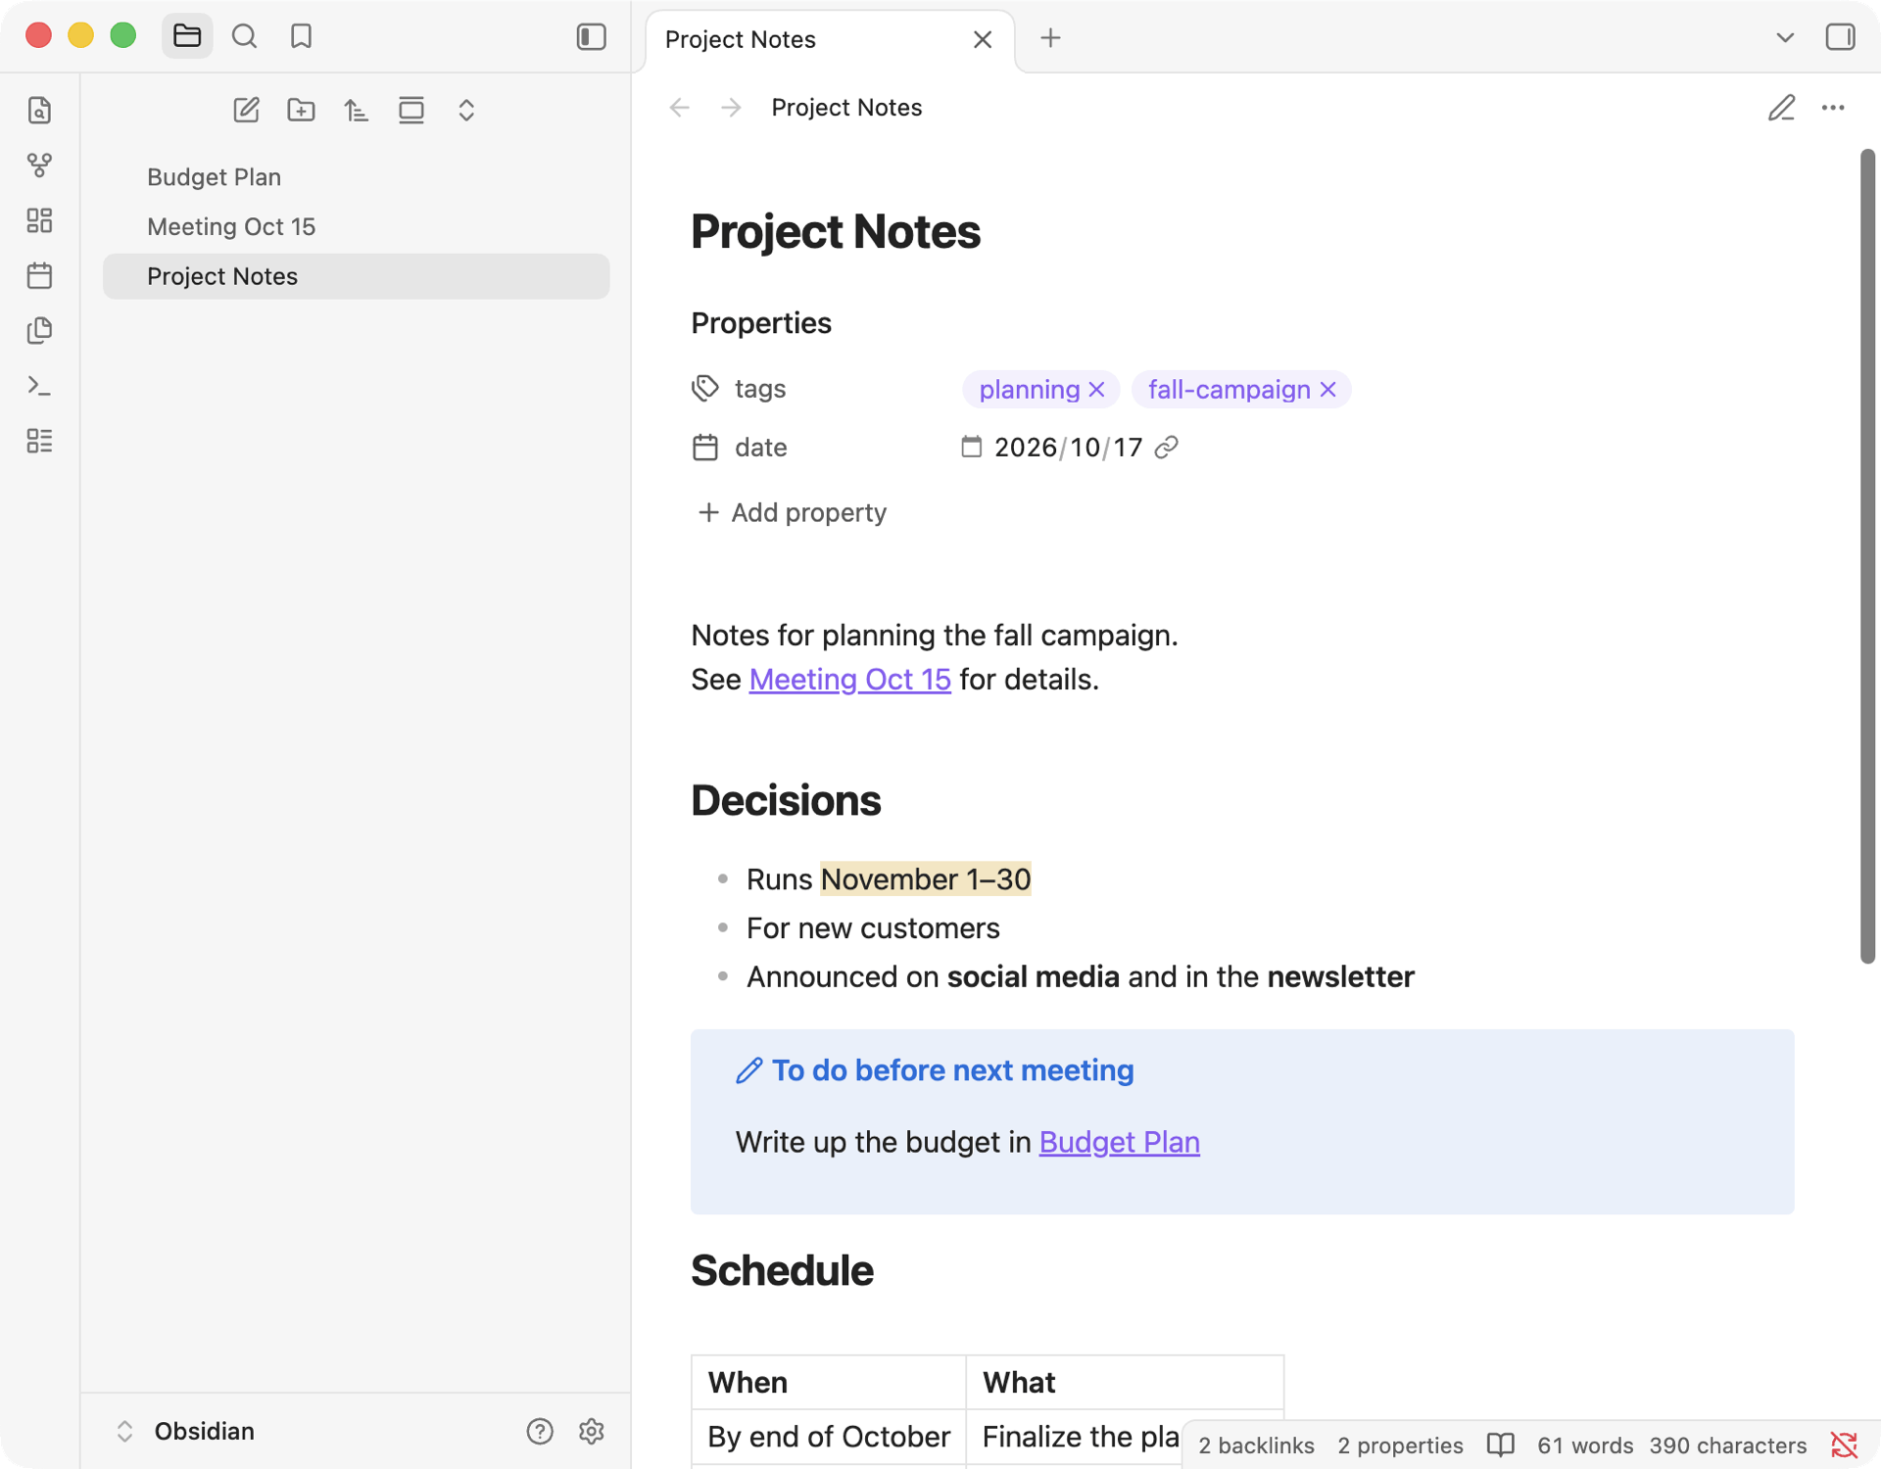Viewport: 1881px width, 1469px height.
Task: Open a new tab with plus
Action: [1050, 38]
